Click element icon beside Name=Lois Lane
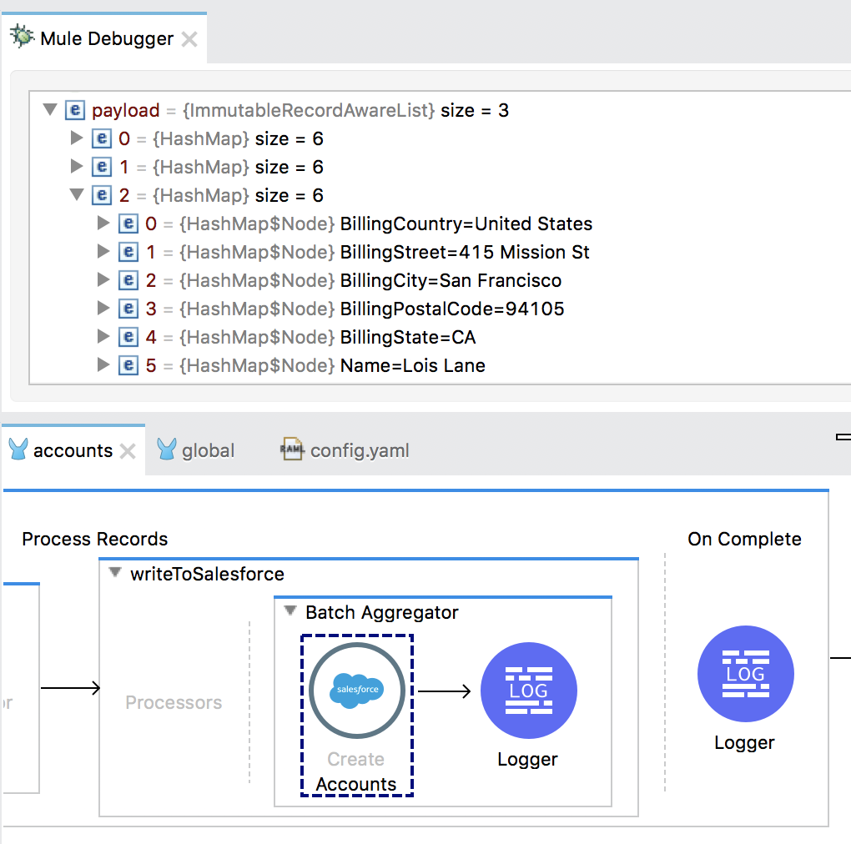 (x=128, y=365)
